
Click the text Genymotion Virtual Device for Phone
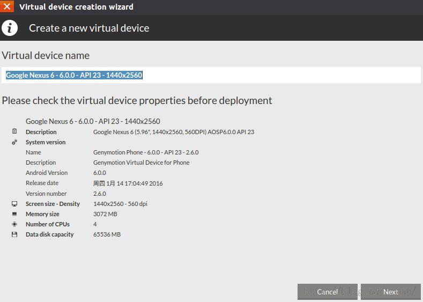(x=142, y=163)
